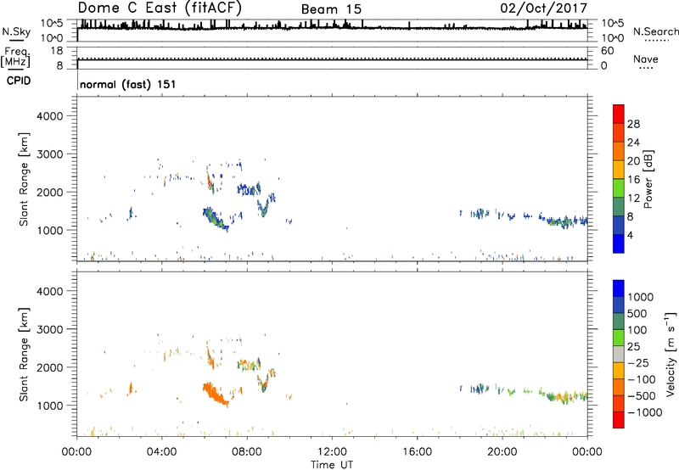Image resolution: width=679 pixels, height=470 pixels.
Task: Click 4000 tick on power panel
Action: (x=49, y=116)
